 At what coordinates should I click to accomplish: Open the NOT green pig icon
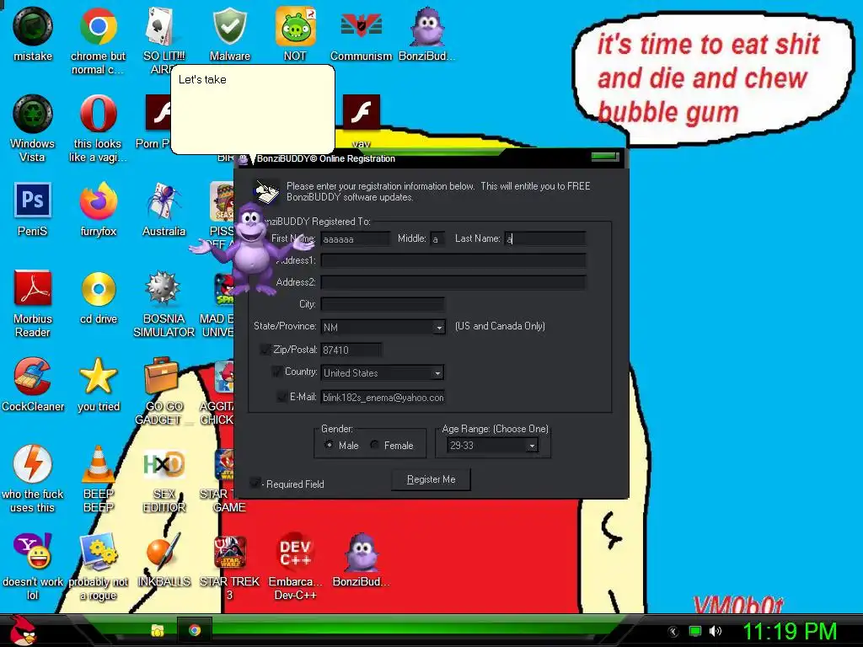coord(295,35)
